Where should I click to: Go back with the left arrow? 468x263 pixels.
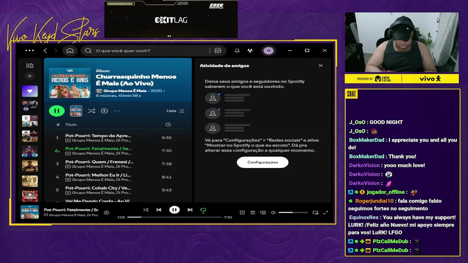(45, 50)
